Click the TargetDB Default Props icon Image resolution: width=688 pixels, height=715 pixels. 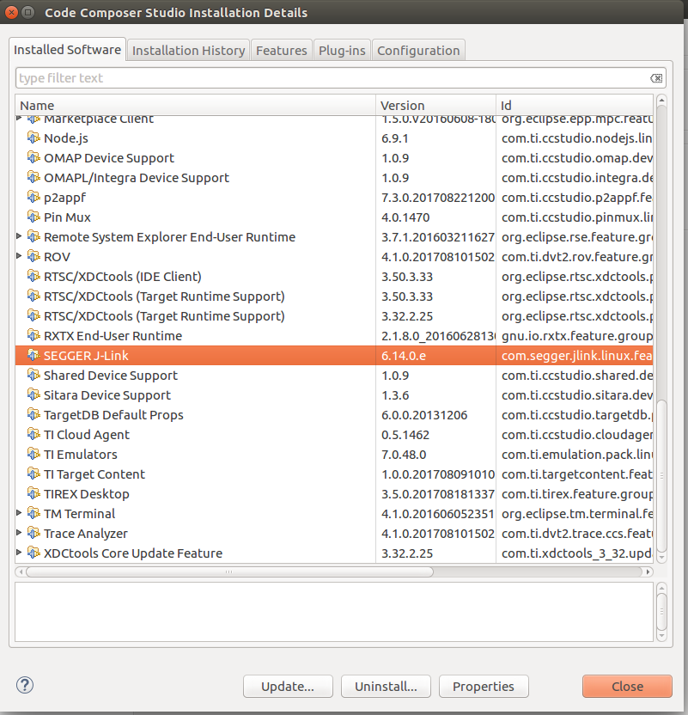coord(33,413)
